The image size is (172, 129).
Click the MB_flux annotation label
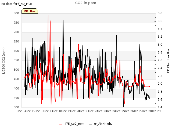(x=30, y=11)
